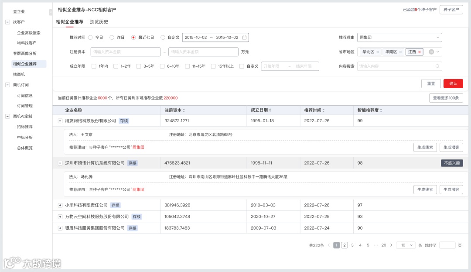Open 客群画像分析 in the sidebar

coord(24,54)
